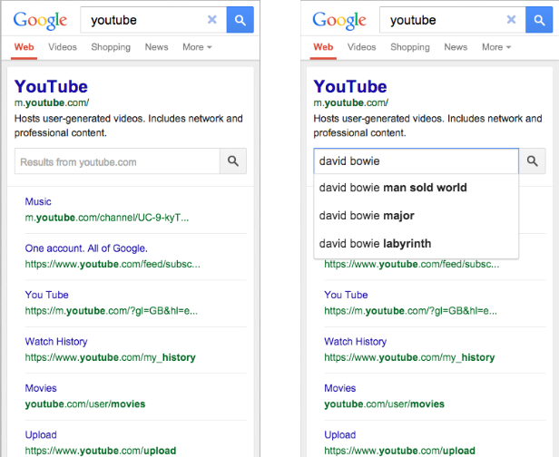Choose the 'david bowie man sold world' suggestion
The height and width of the screenshot is (457, 559).
click(393, 188)
